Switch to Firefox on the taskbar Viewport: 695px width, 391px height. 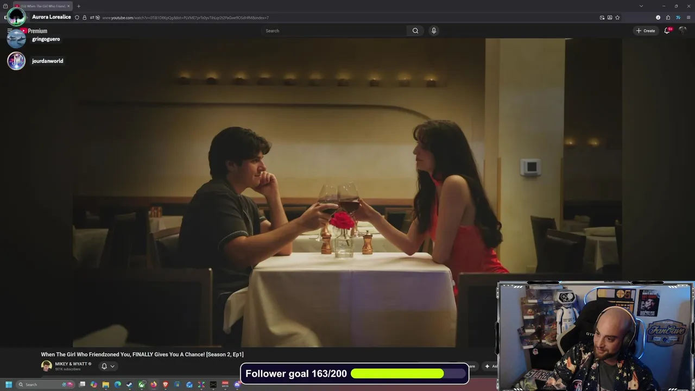pos(154,384)
